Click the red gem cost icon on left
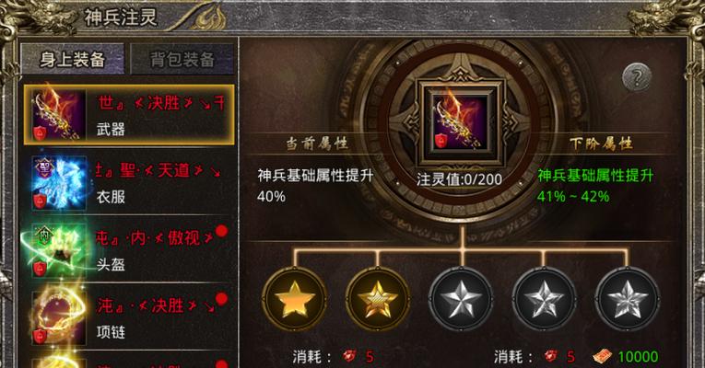The image size is (705, 368). click(x=349, y=356)
